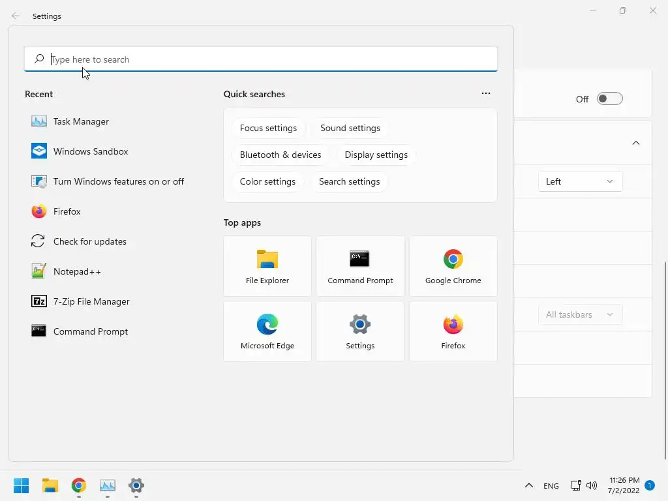Launch Google Chrome tile in Top apps
The image size is (668, 501).
(x=453, y=266)
